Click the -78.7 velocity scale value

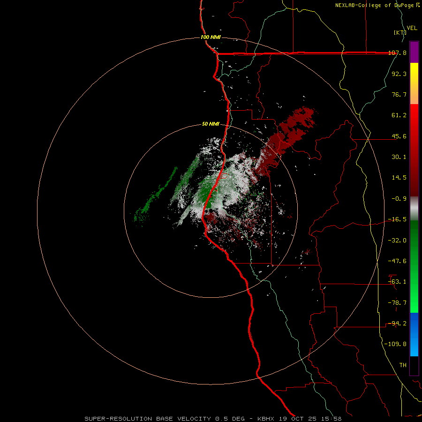(x=397, y=303)
